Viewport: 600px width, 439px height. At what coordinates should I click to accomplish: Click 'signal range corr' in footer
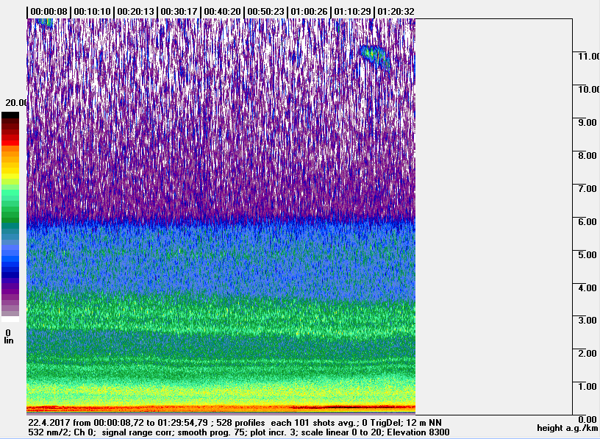[137, 432]
